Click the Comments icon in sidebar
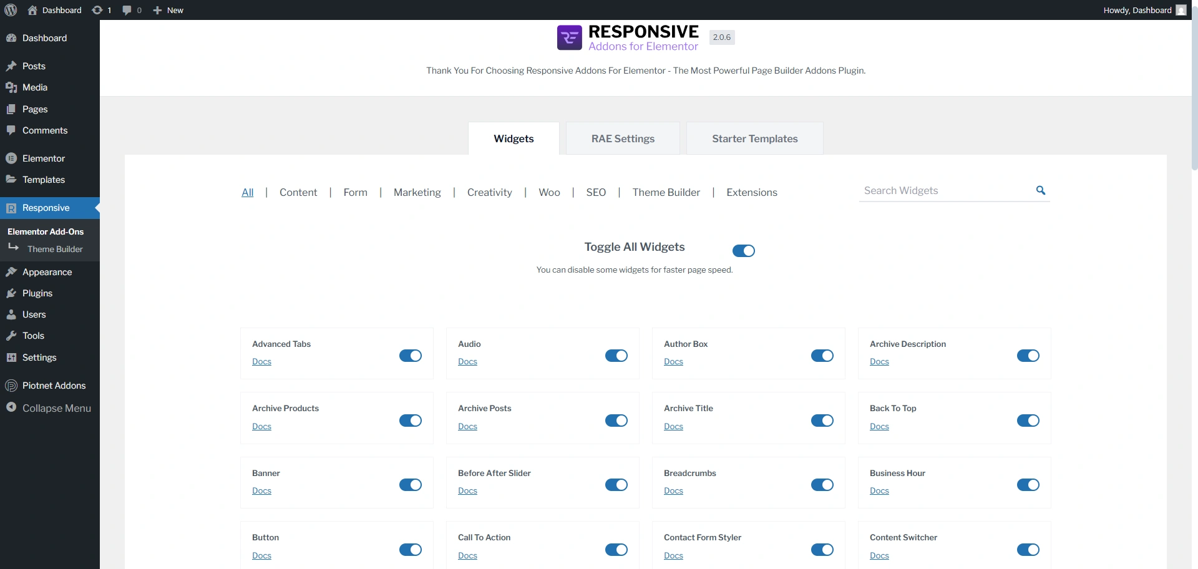Image resolution: width=1198 pixels, height=569 pixels. click(11, 130)
